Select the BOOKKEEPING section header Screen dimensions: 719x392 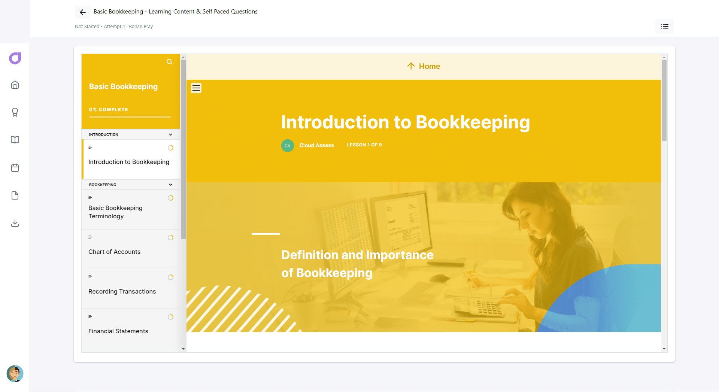(131, 185)
